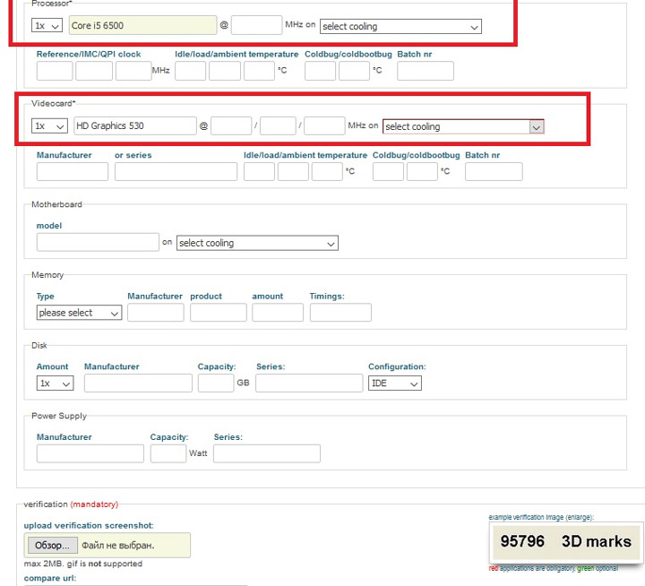Viewport: 645px width, 586px height.
Task: Click the processor Batch nr field
Action: point(426,71)
